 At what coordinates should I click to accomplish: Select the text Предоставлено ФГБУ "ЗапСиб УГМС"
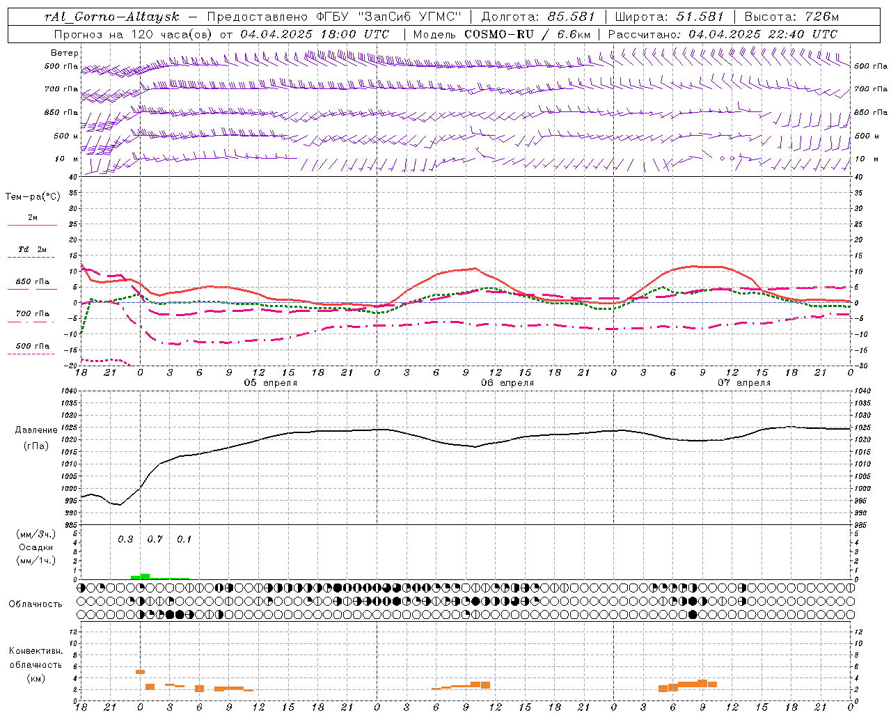click(x=334, y=17)
